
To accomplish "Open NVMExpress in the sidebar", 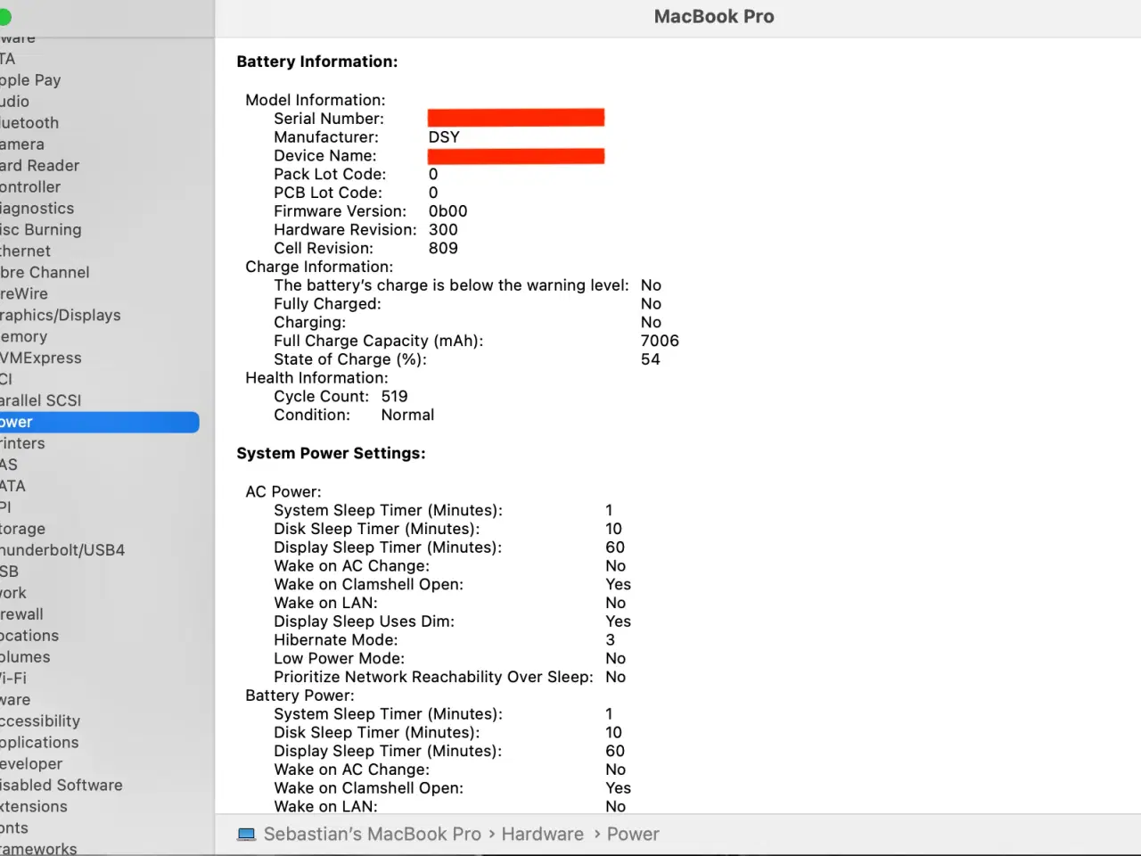I will [41, 358].
